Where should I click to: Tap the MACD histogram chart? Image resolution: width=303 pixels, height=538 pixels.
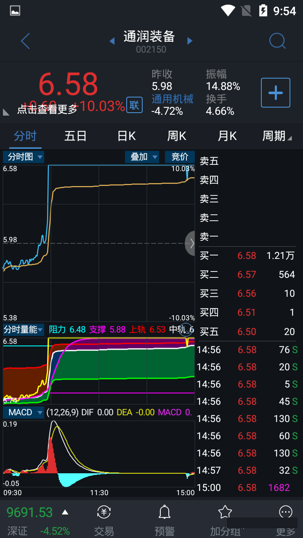[99, 454]
